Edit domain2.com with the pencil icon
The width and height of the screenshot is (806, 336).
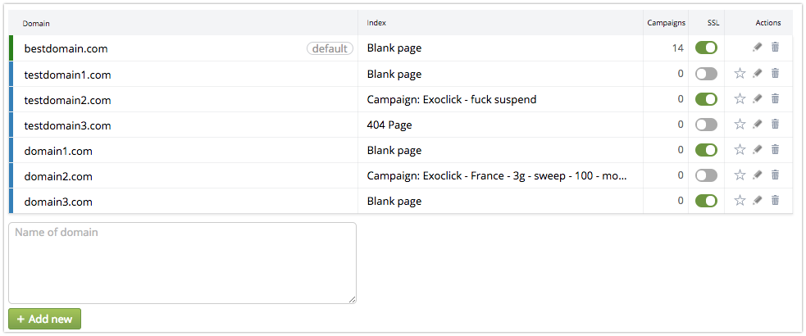coord(757,175)
